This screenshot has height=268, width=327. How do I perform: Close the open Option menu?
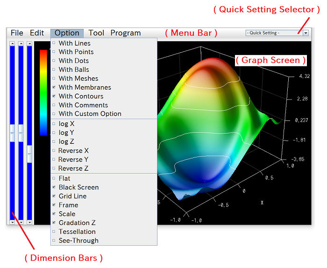pos(67,33)
